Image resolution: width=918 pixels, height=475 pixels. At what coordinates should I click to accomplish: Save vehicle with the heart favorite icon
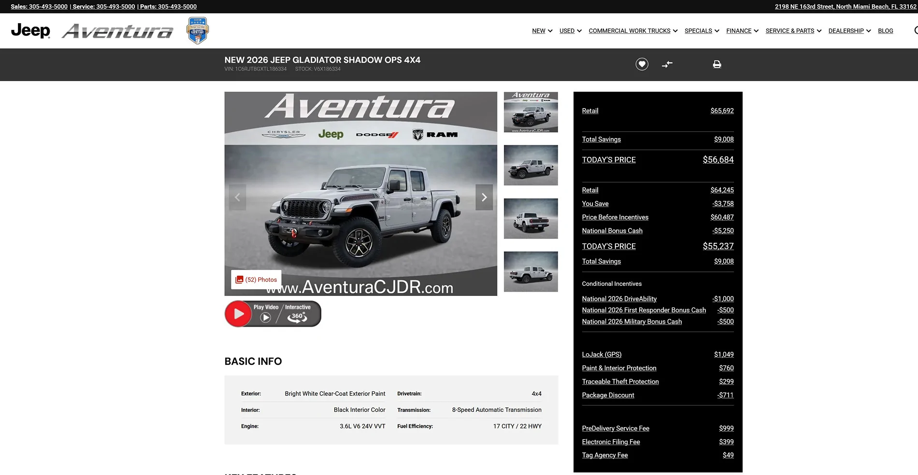(x=642, y=64)
